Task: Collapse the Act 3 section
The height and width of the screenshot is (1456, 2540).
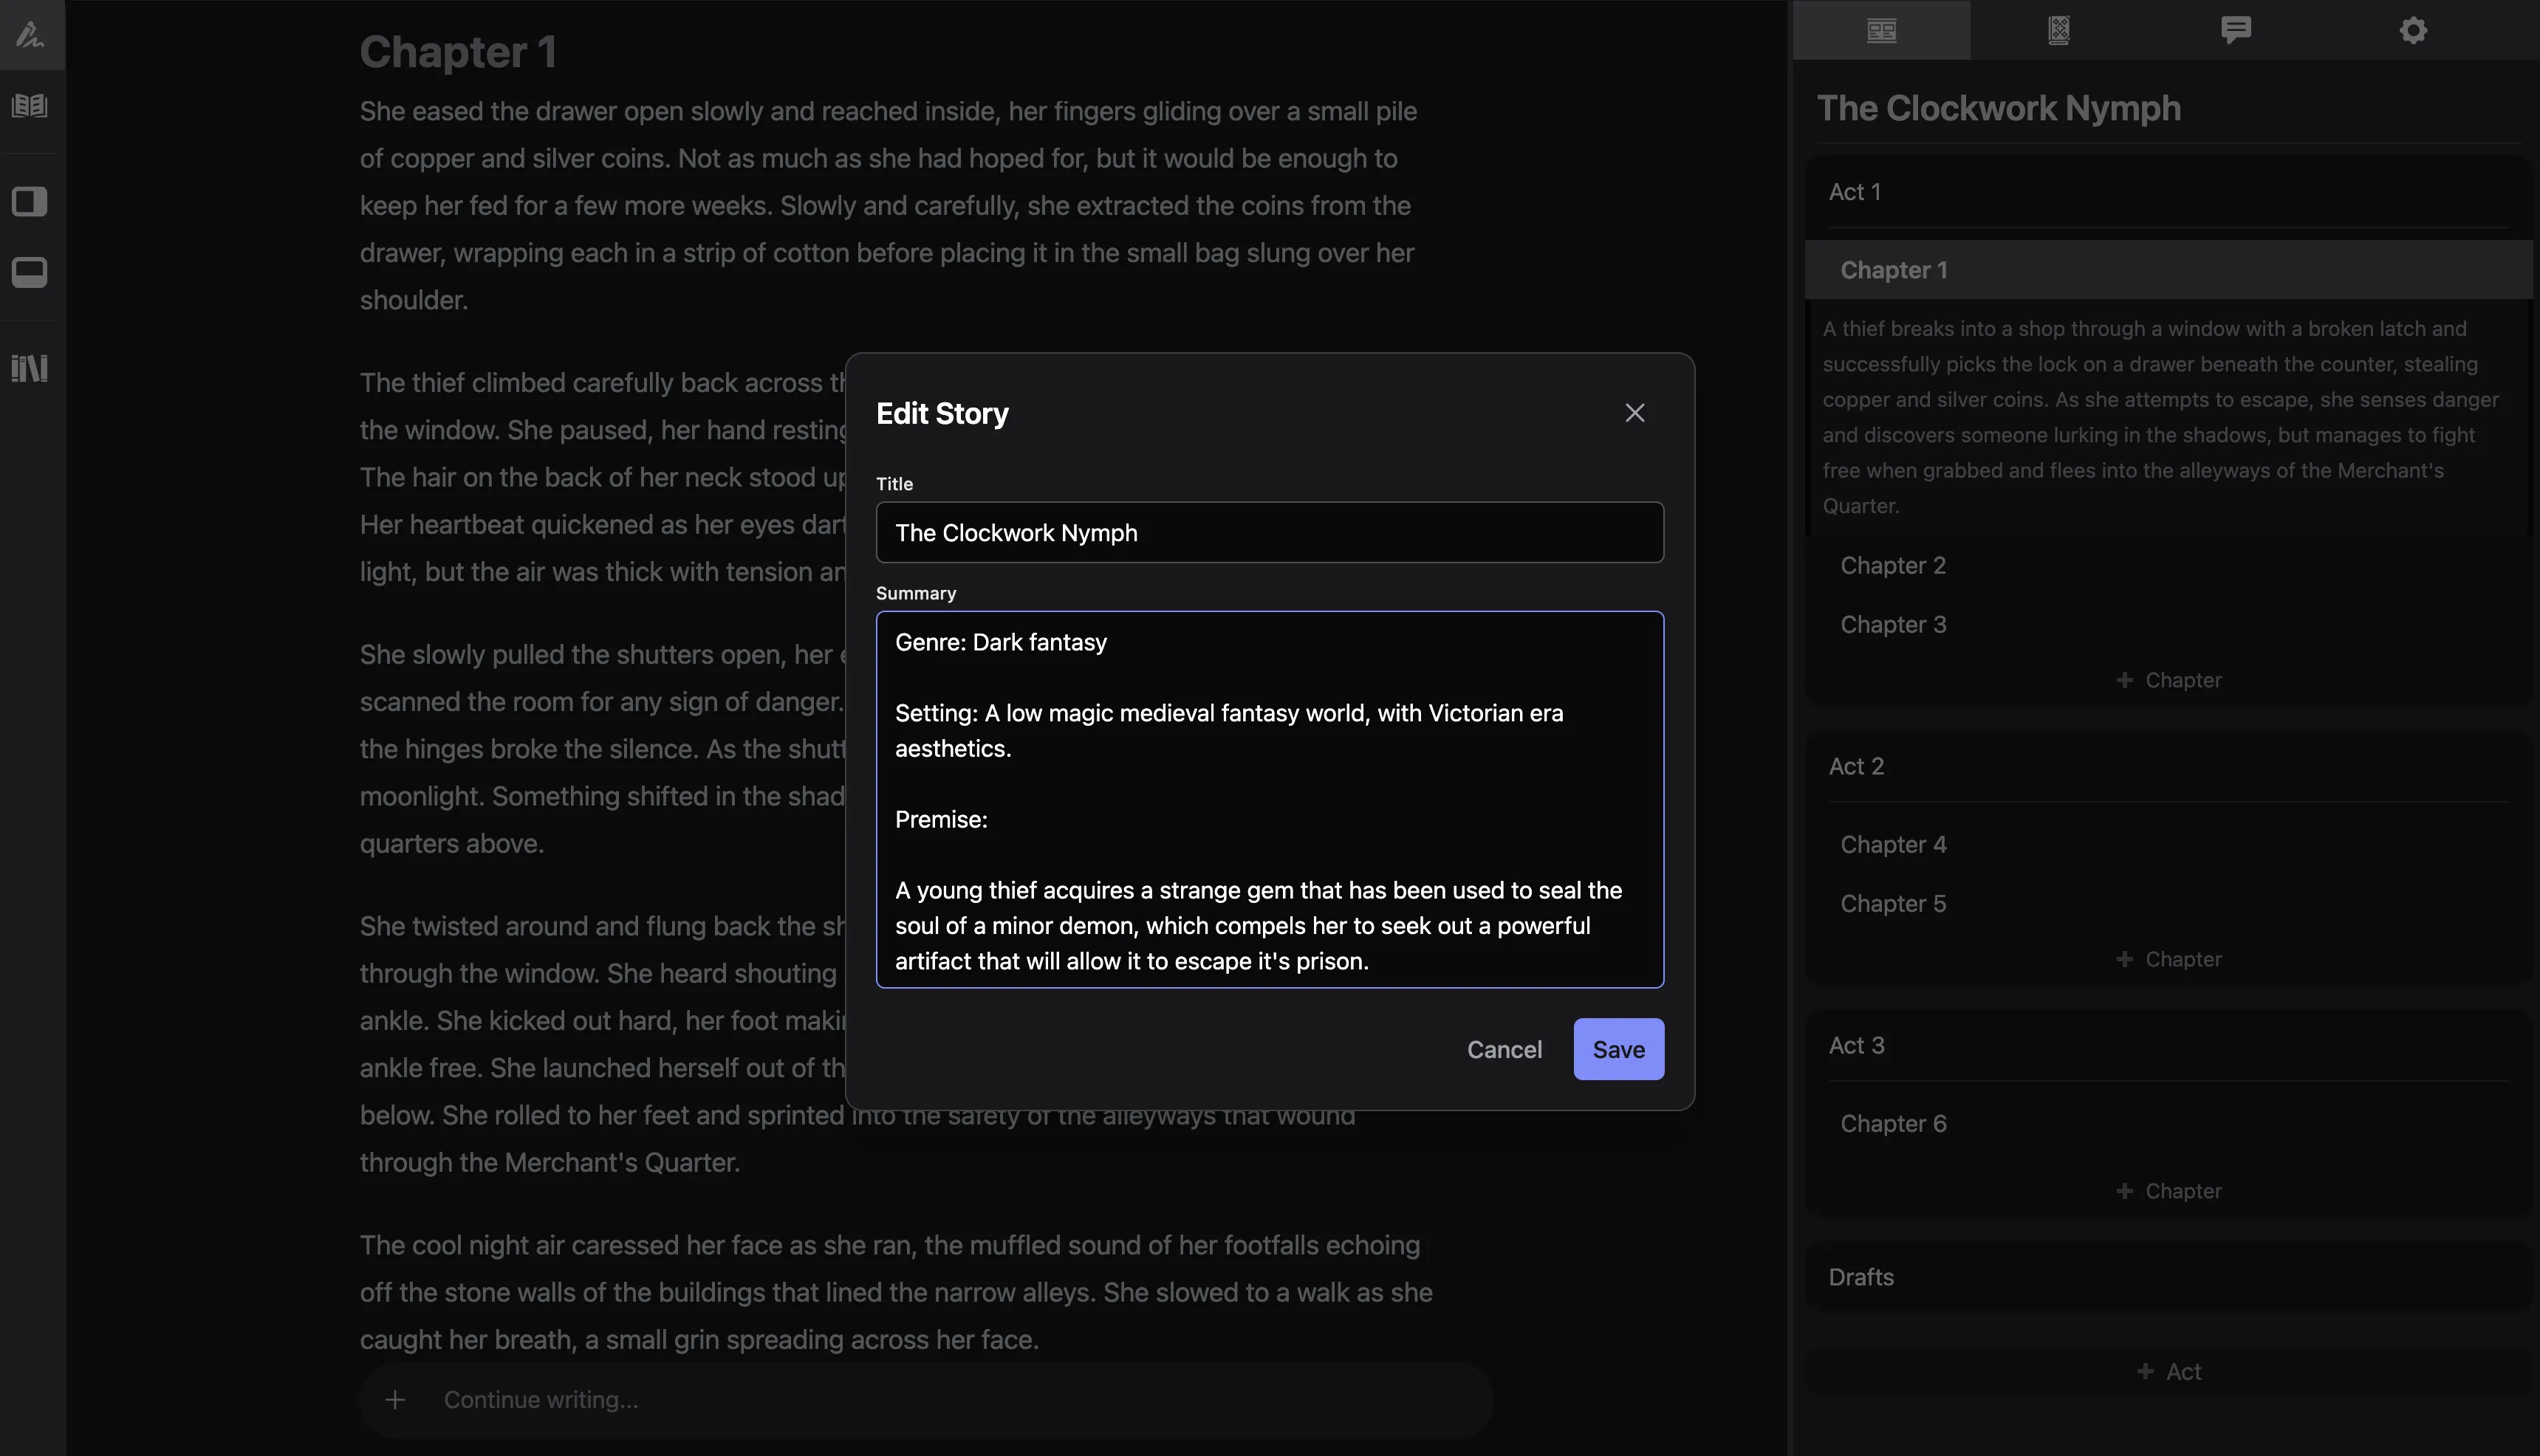Action: [x=1857, y=1044]
